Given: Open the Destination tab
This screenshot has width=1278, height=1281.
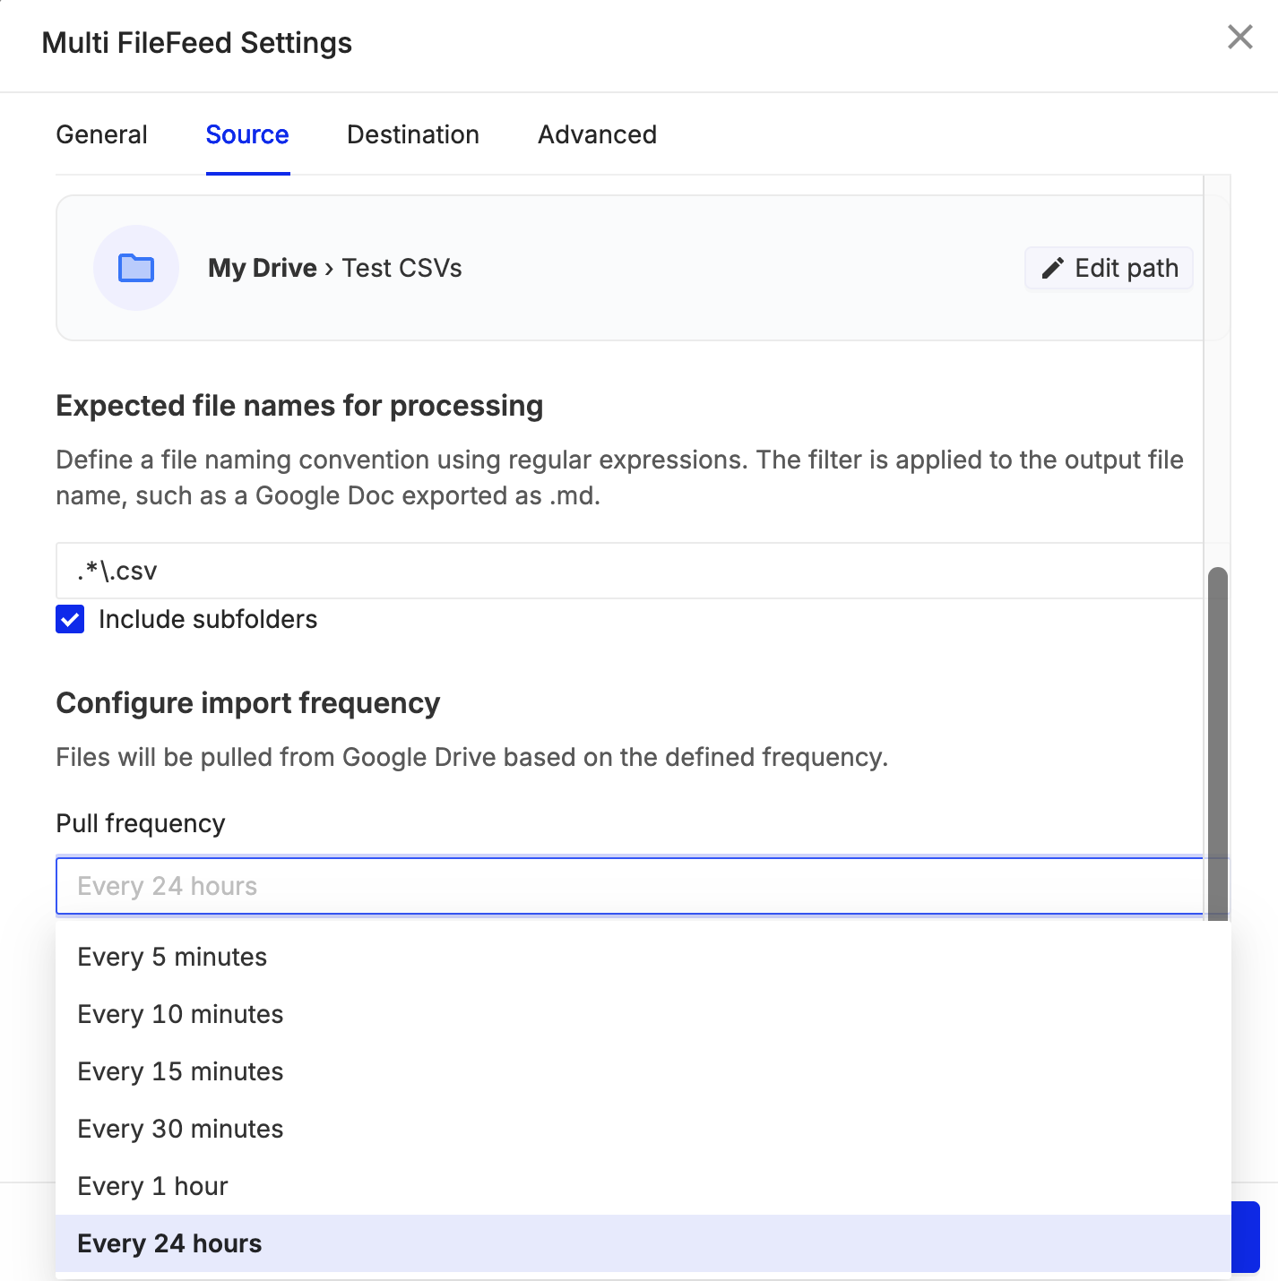Looking at the screenshot, I should (413, 134).
